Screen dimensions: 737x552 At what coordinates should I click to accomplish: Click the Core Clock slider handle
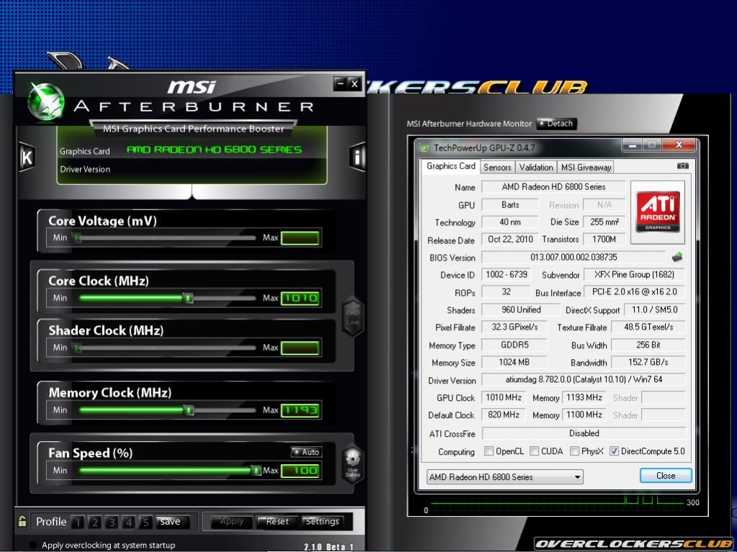187,298
